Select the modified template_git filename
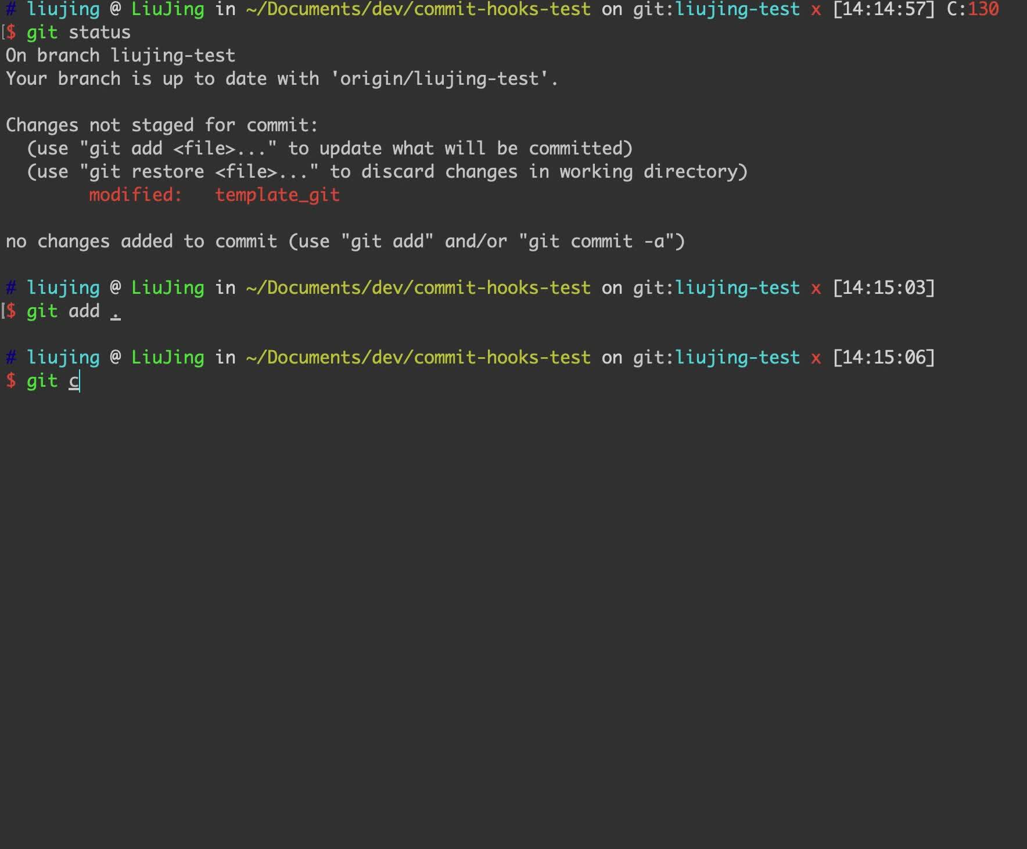Screen dimensions: 1027x849 (277, 195)
